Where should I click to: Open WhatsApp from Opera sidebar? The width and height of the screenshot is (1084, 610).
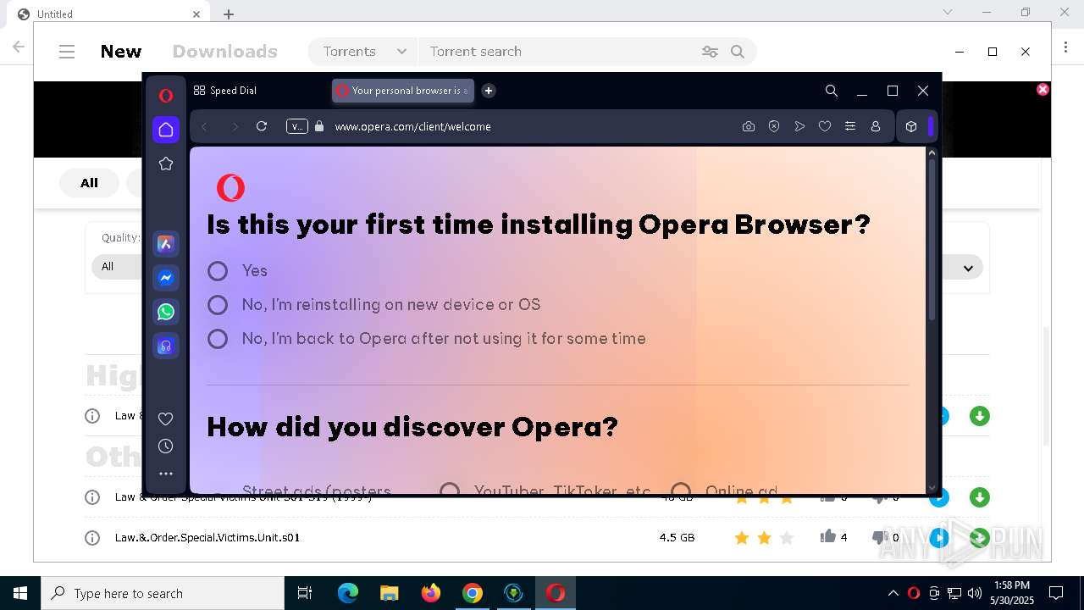tap(166, 312)
